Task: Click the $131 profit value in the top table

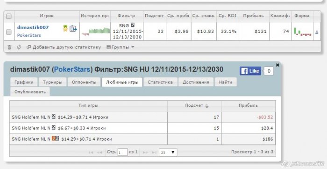Action: click(x=261, y=31)
